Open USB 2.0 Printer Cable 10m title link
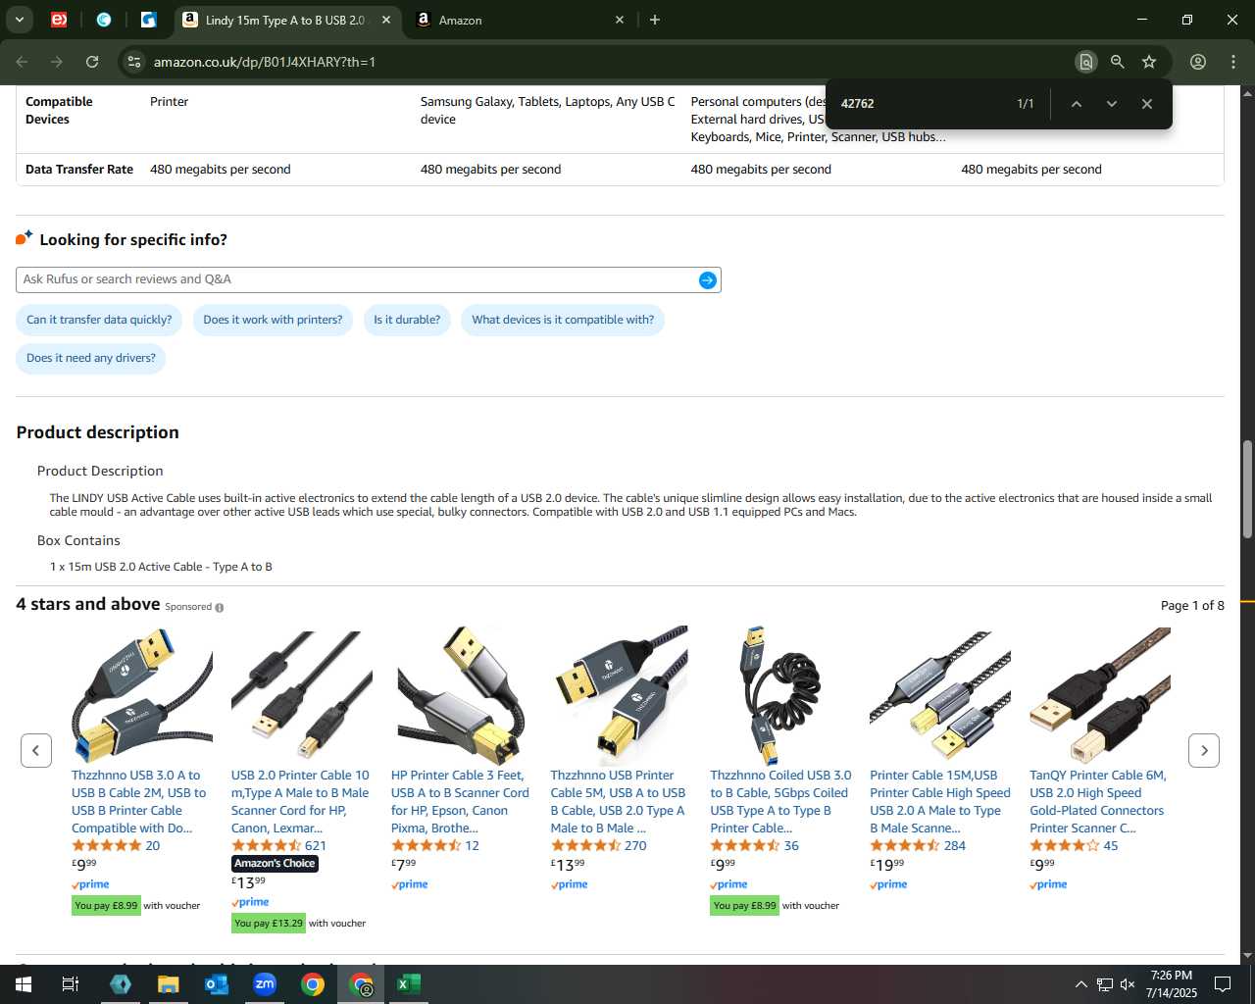The image size is (1255, 1004). point(300,802)
